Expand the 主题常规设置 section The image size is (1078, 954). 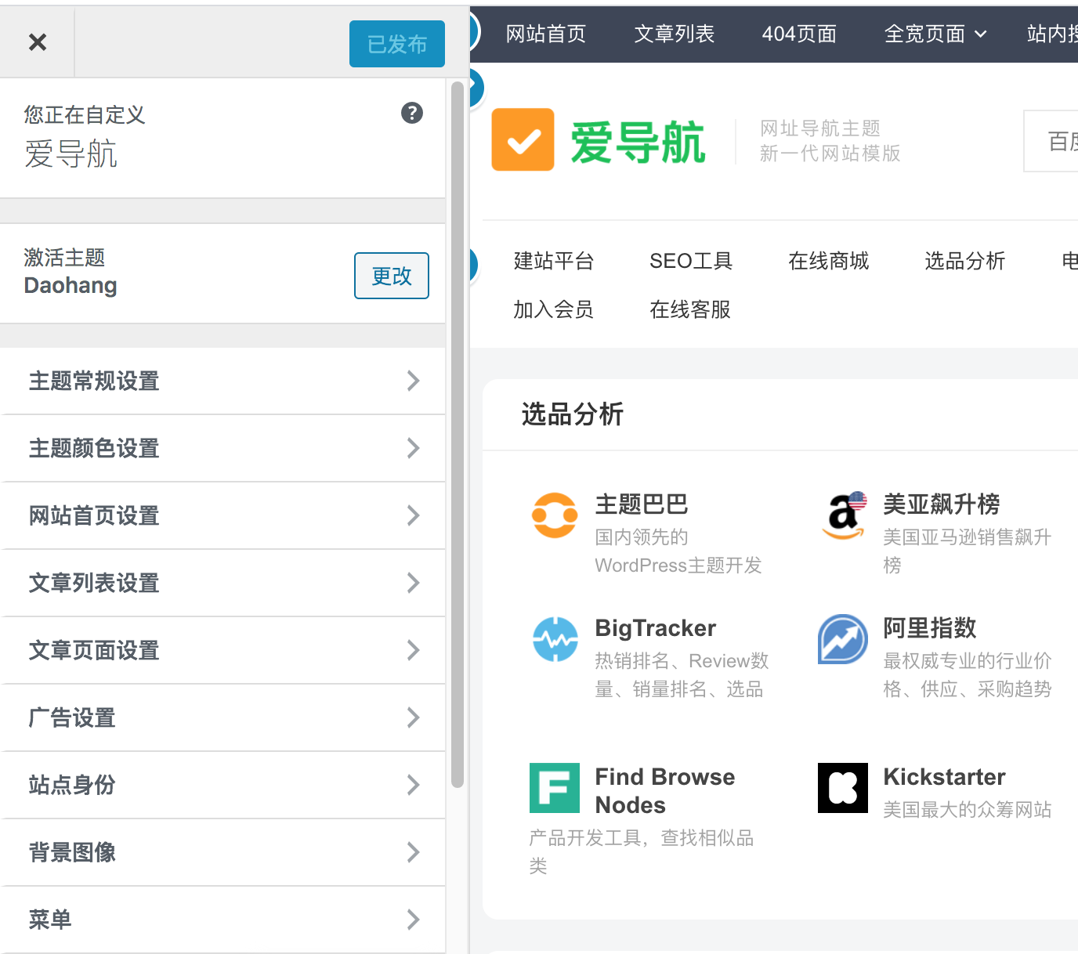click(x=222, y=381)
